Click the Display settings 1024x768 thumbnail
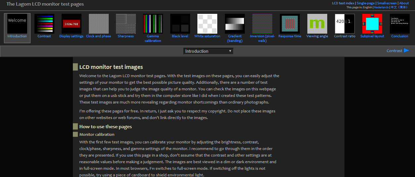 click(x=71, y=23)
